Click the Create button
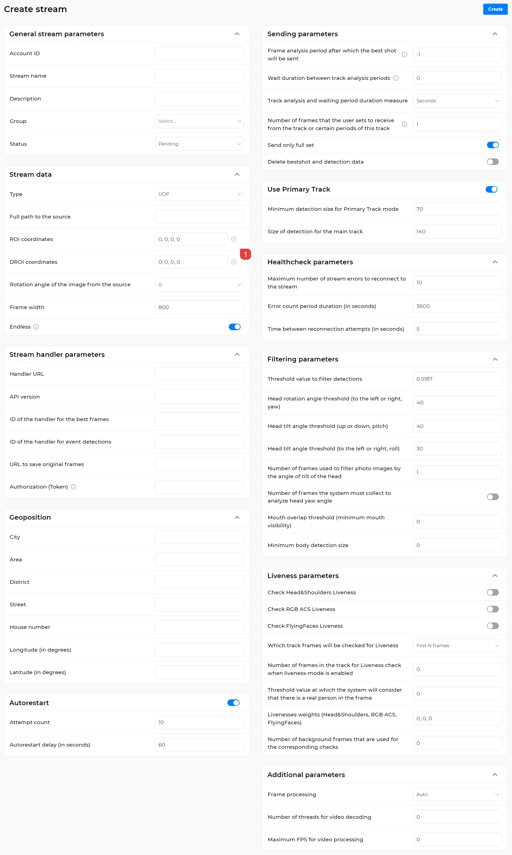 495,9
